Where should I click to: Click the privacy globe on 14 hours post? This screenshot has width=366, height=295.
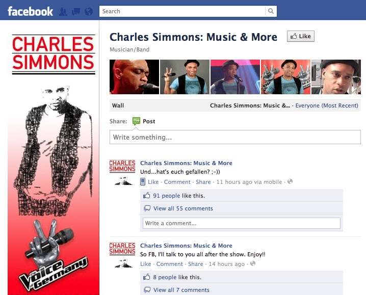[x=253, y=263]
